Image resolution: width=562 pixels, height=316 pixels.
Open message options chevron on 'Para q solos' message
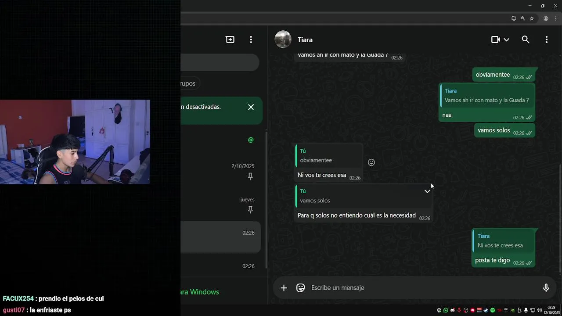[x=427, y=191]
